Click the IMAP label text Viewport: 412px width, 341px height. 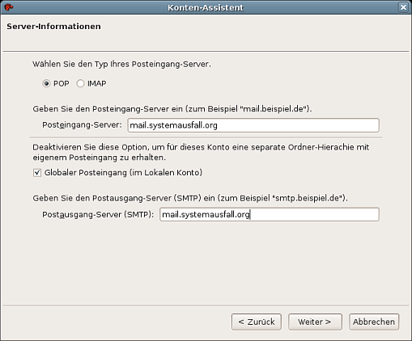click(97, 83)
